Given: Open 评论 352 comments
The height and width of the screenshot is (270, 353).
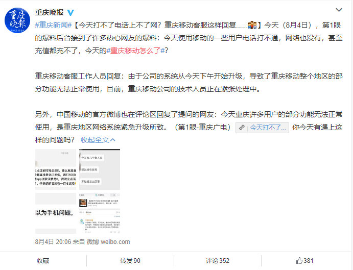Looking at the screenshot, I should pyautogui.click(x=218, y=261).
